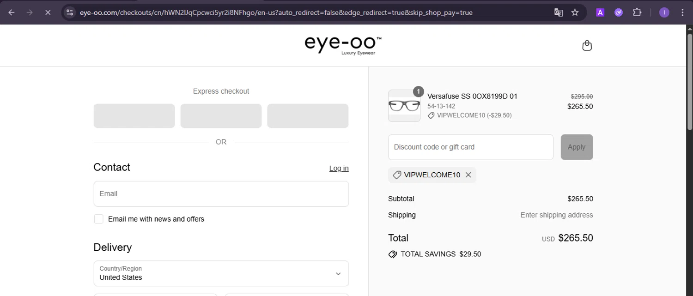Remove the VIPWELCOME10 discount code
This screenshot has width=693, height=296.
coord(468,175)
